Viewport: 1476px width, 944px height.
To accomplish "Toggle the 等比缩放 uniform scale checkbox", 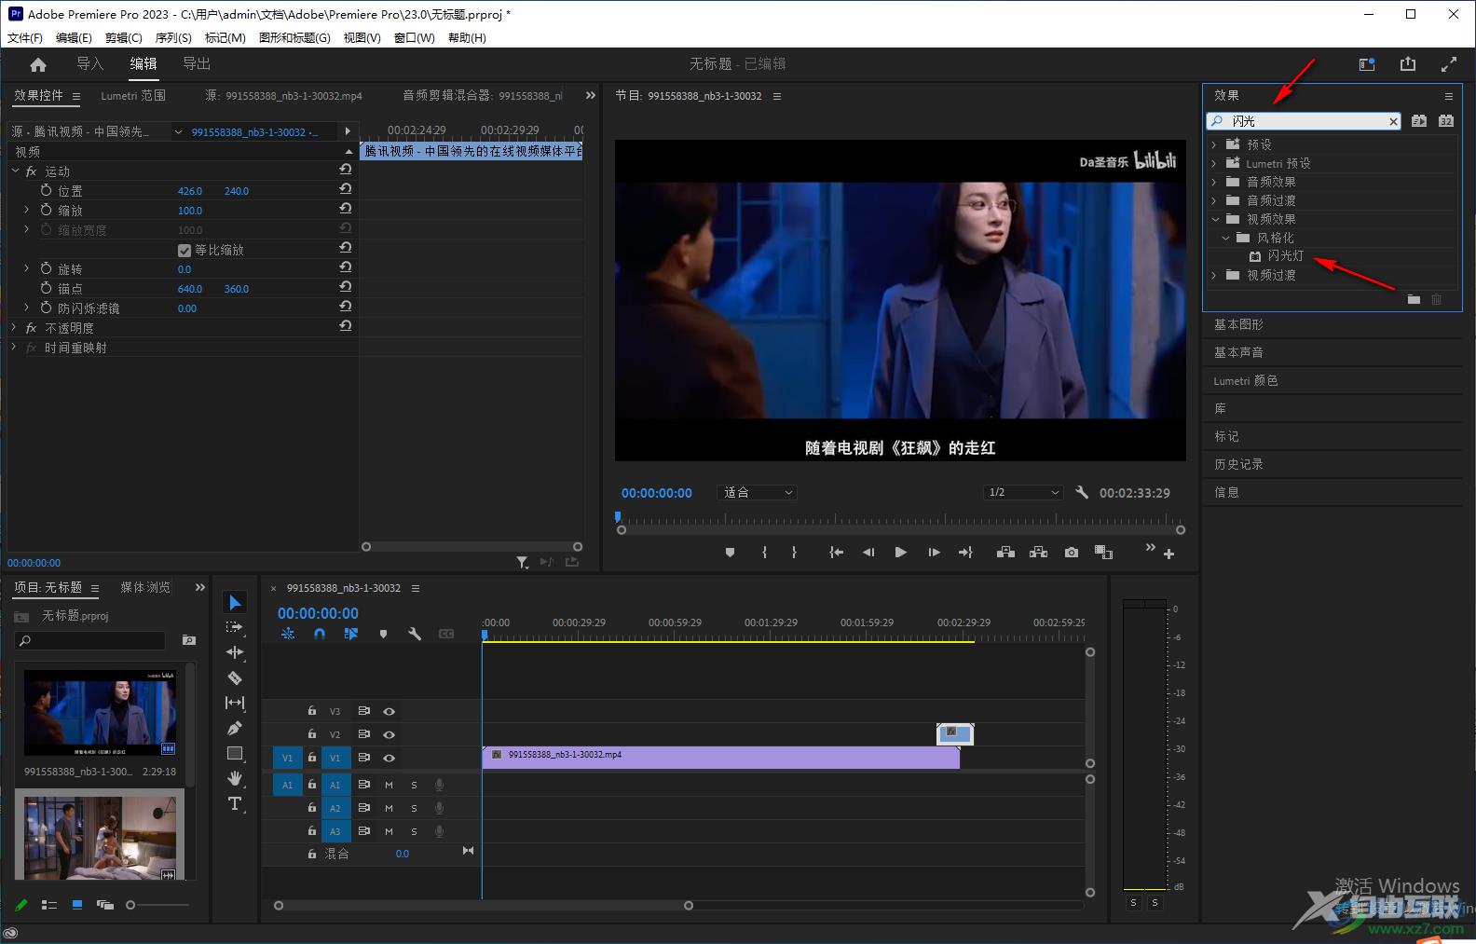I will [184, 250].
